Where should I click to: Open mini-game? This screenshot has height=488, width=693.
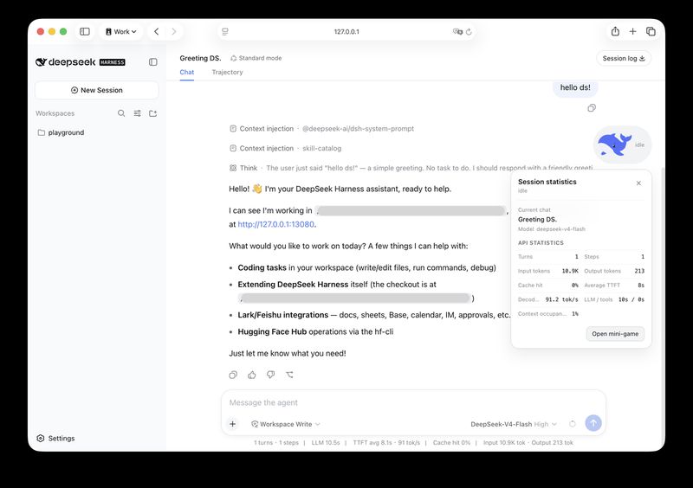pos(615,334)
